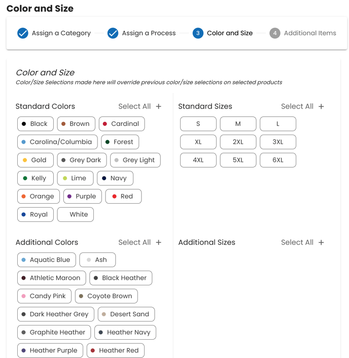Click the step 4 Additional Items circle

(275, 33)
